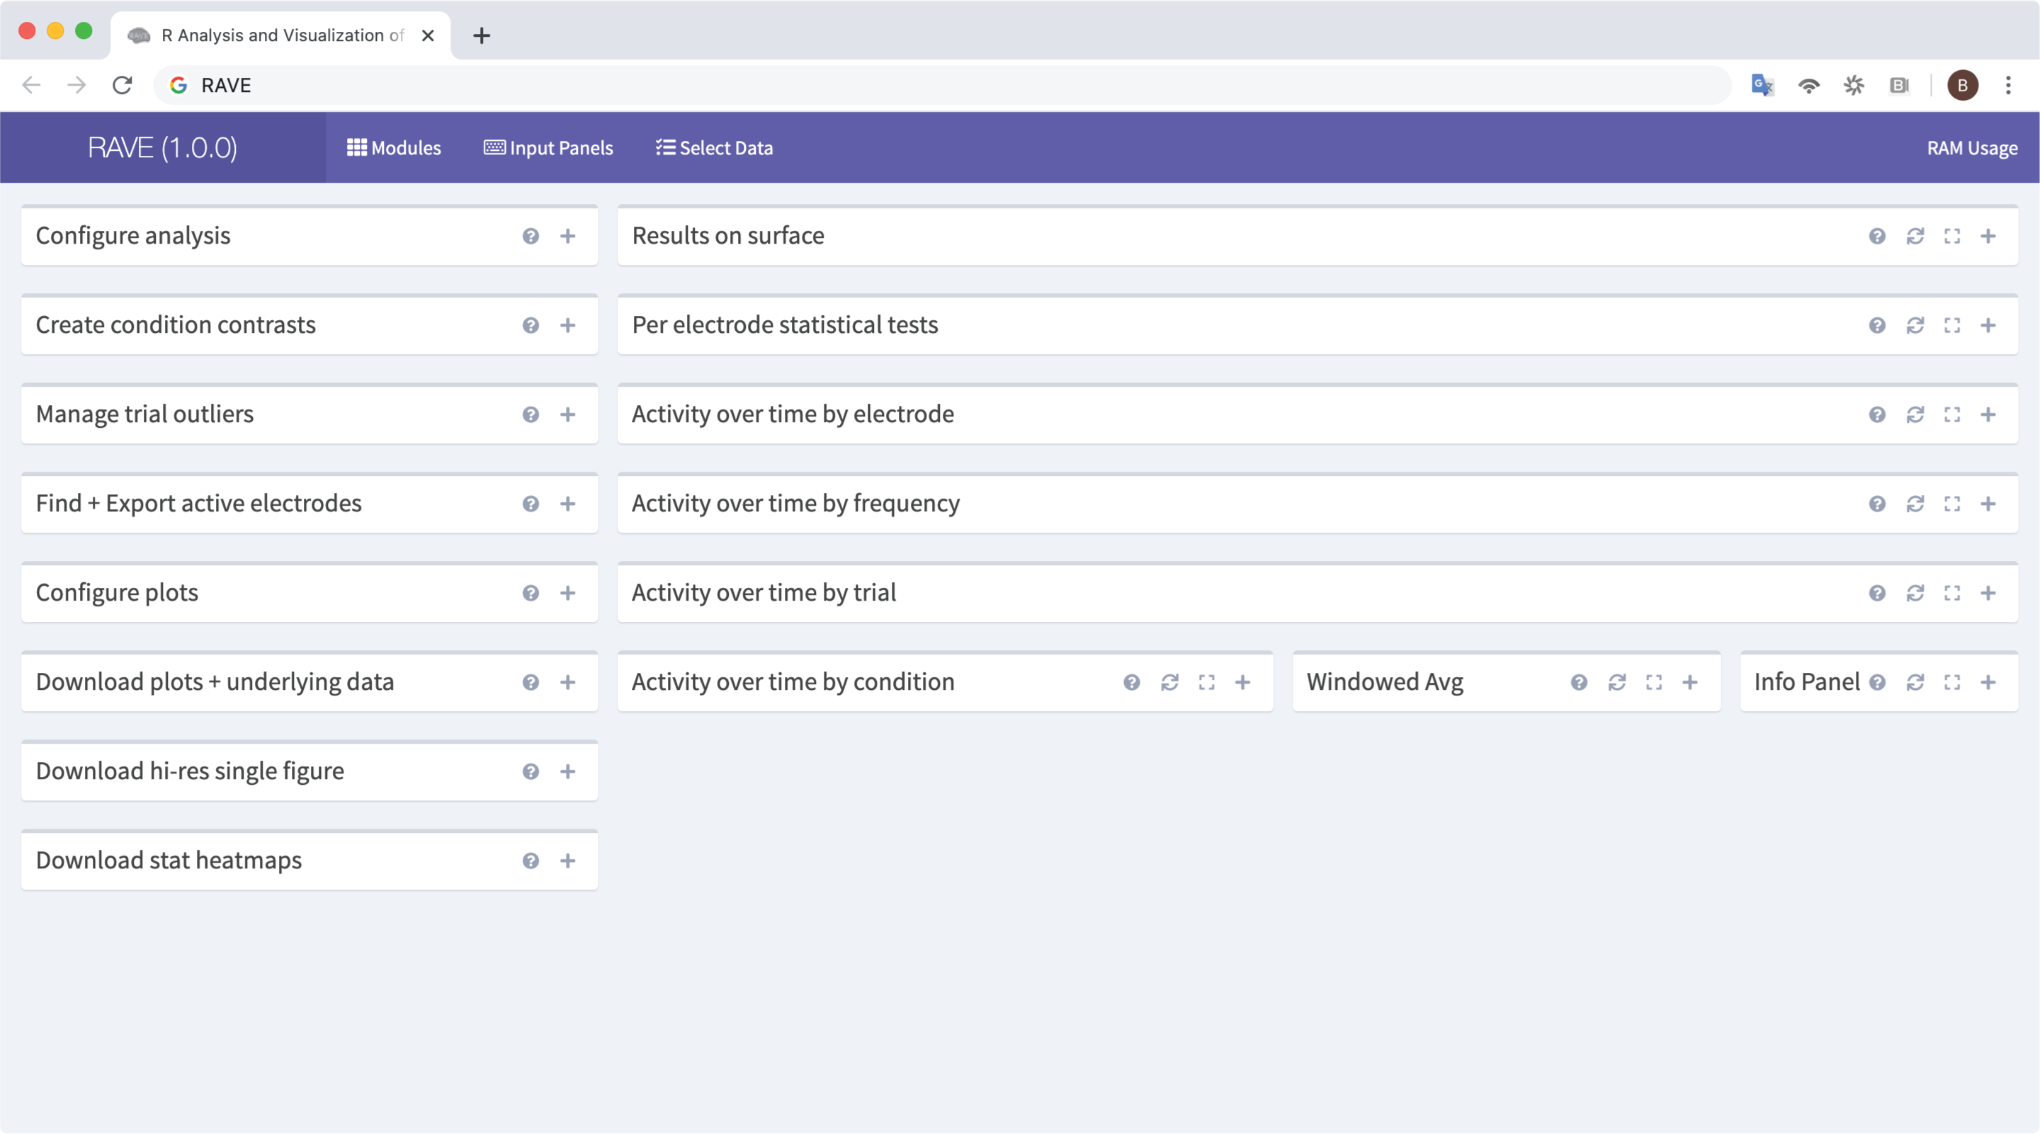Viewport: 2040px width, 1134px height.
Task: Click help icon on Windowed Avg panel
Action: (1578, 683)
